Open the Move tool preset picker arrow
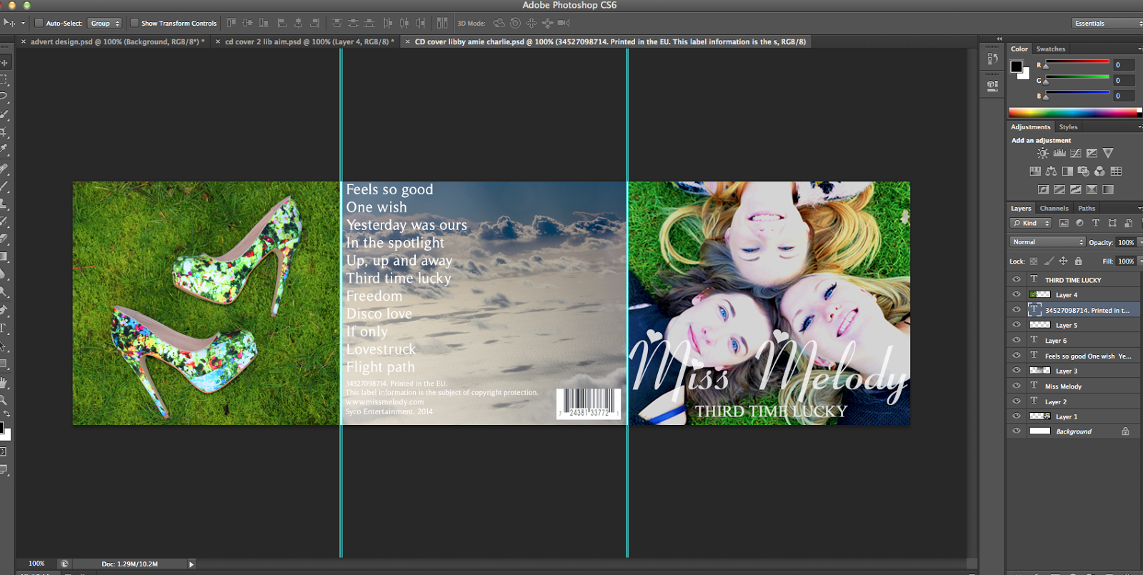This screenshot has height=575, width=1143. coord(23,23)
